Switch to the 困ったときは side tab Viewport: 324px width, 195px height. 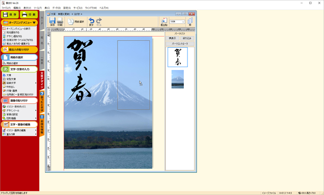pos(42,100)
